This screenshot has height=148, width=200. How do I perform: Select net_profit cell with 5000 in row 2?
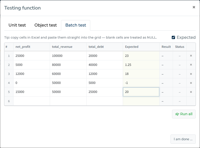coord(32,65)
